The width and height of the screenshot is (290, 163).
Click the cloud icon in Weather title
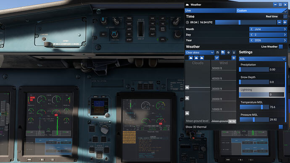[x=187, y=5]
